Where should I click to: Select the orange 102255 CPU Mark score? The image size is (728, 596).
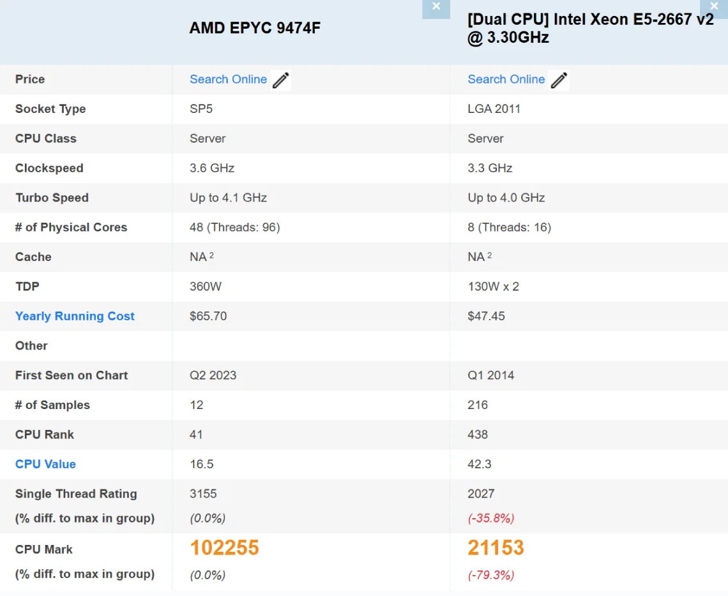click(x=224, y=548)
